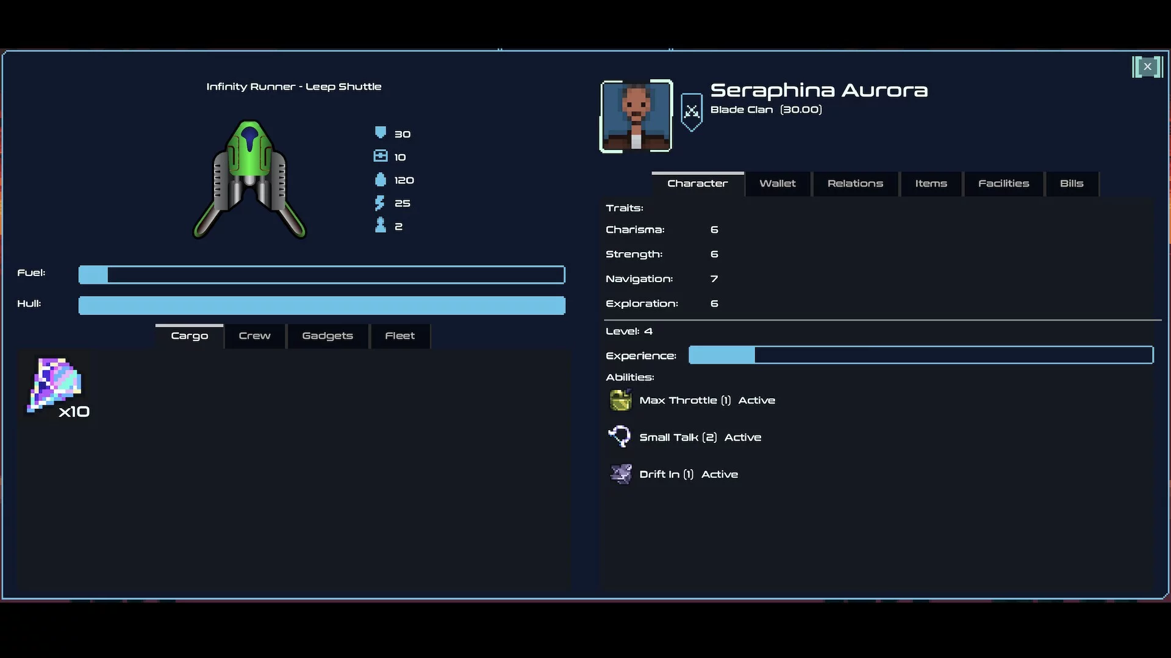Click the Max Throttle ability icon

coord(620,400)
